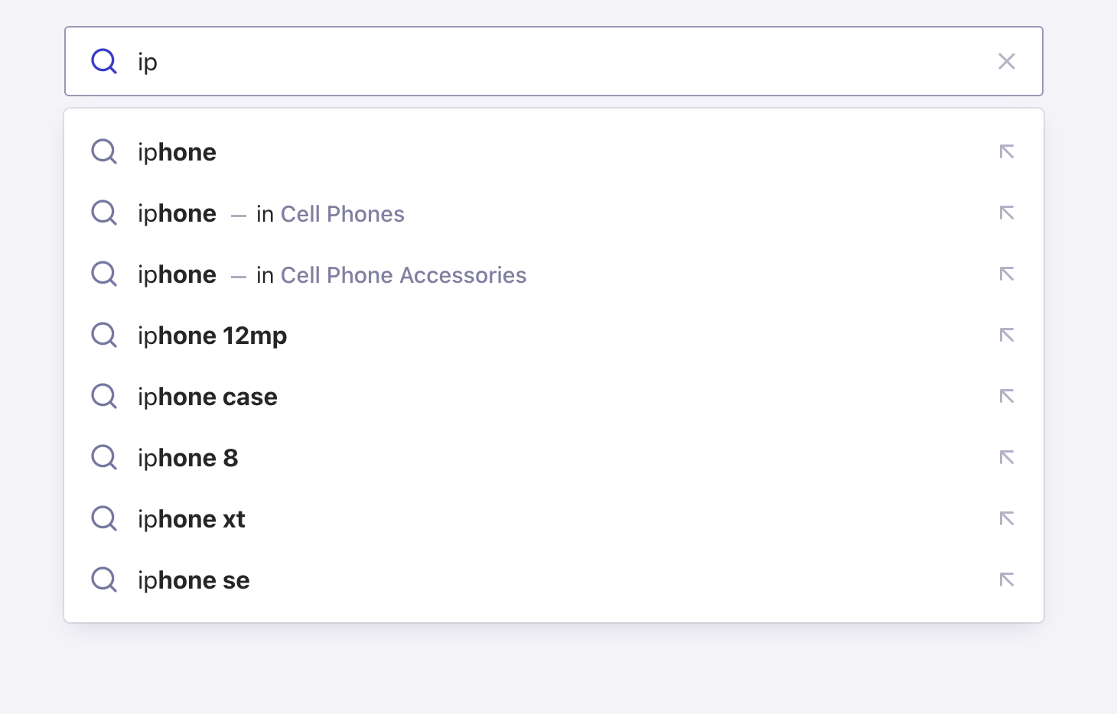Screen dimensions: 1117x714
Task: Click the fill arrow beside the iphone suggestion
Action: [x=1007, y=151]
